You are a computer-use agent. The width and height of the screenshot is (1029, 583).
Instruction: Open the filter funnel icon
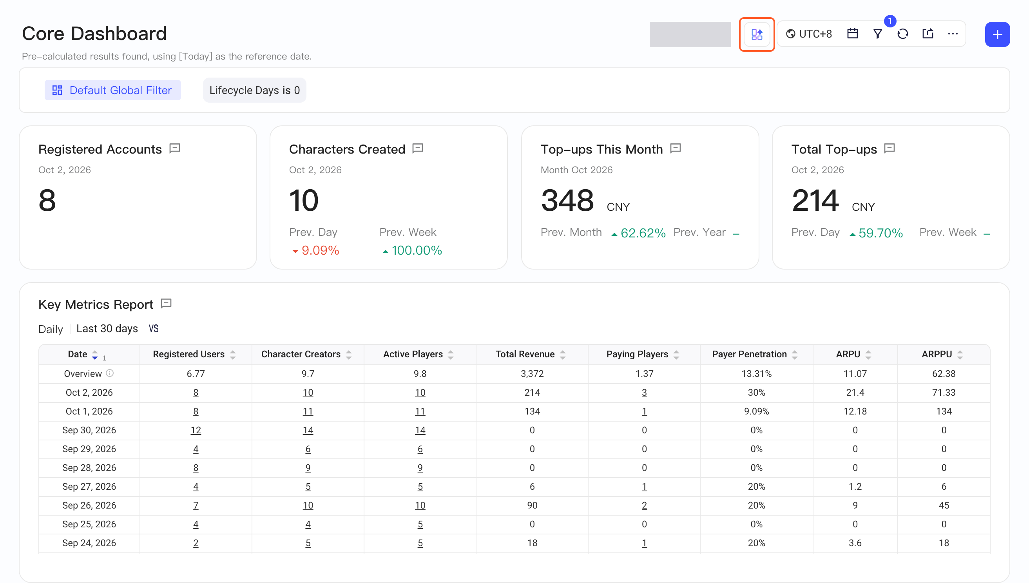pyautogui.click(x=877, y=34)
